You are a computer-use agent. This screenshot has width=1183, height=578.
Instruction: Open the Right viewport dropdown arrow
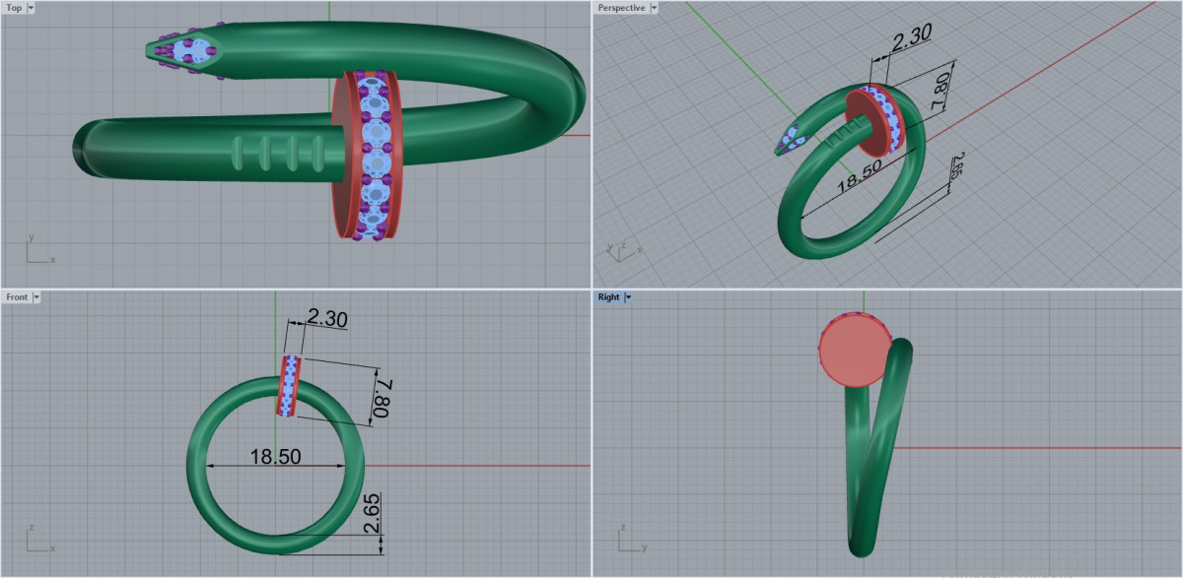click(628, 296)
